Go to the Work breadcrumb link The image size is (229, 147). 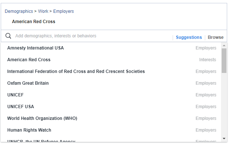43,11
